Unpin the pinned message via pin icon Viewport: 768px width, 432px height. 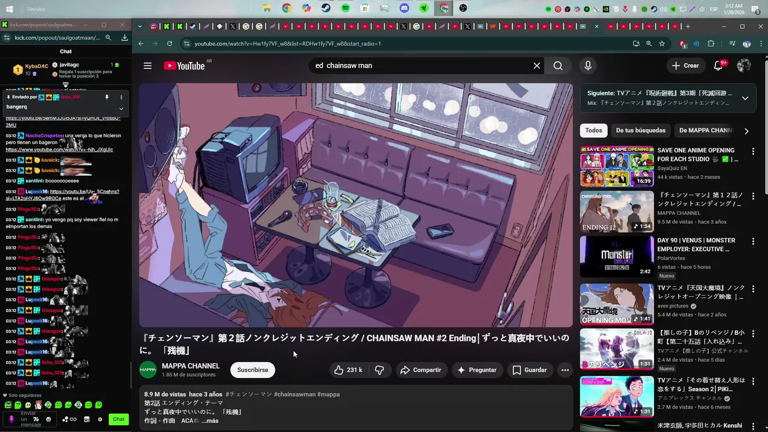point(107,97)
